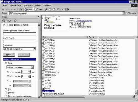
Task: Click the Results search folder icon in header
Action: (46, 20)
